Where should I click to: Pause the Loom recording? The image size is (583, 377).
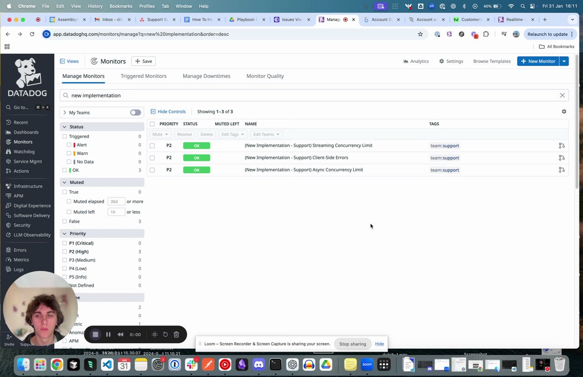[108, 334]
